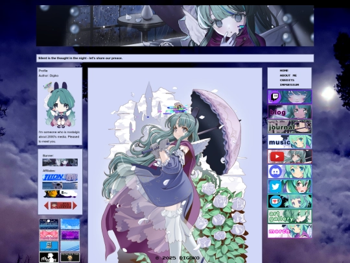Open the Ko-fi heart cup banner
350x263 pixels.
(x=290, y=201)
